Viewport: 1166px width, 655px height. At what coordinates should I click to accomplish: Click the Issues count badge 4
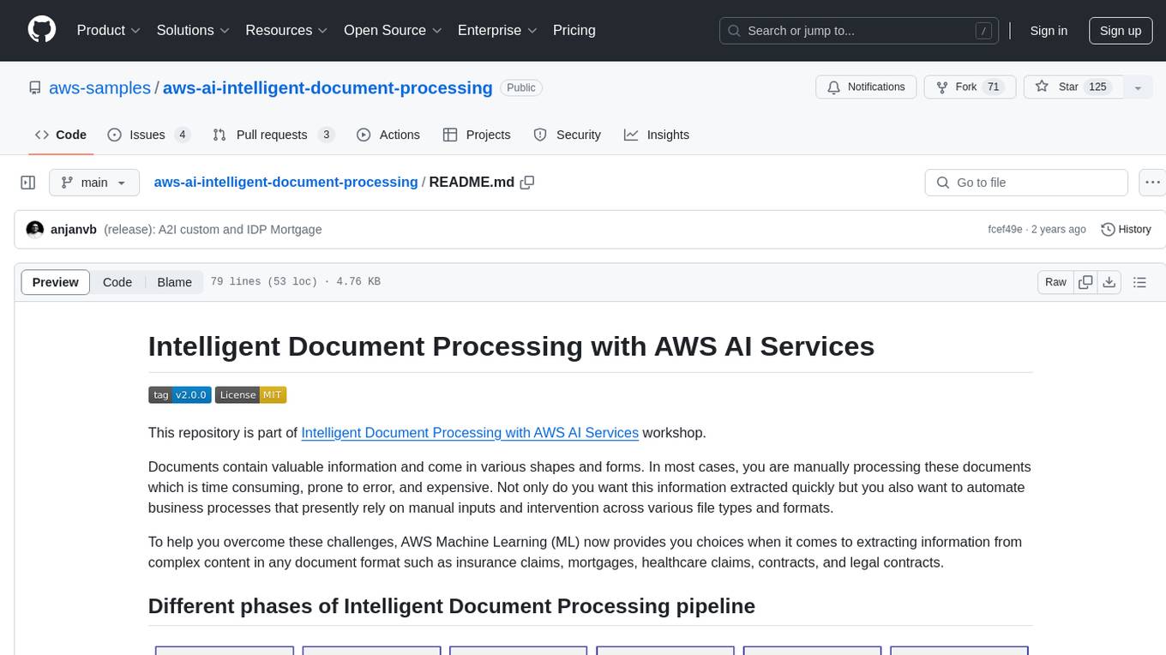pyautogui.click(x=182, y=135)
